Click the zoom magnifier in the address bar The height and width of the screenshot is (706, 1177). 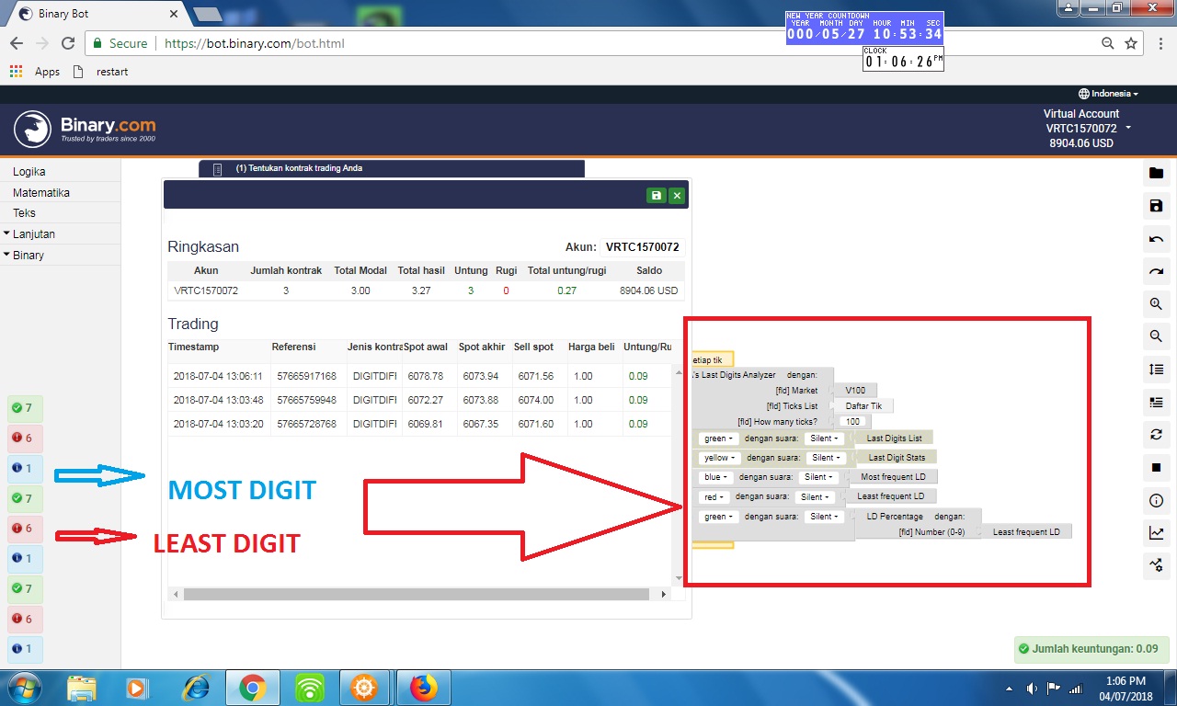pos(1108,43)
